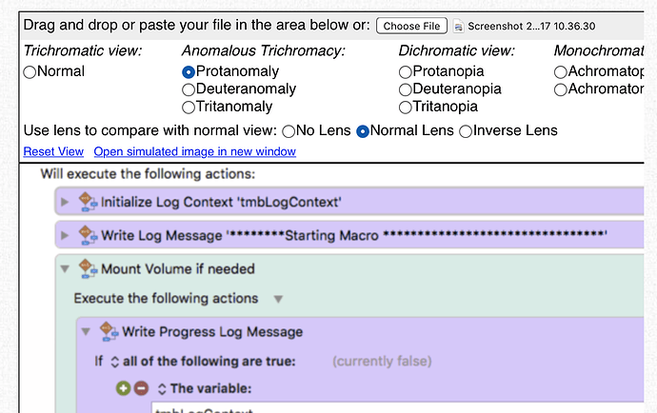Screen dimensions: 657x413
Task: Select the Deuteranomaly radio button
Action: click(x=189, y=89)
